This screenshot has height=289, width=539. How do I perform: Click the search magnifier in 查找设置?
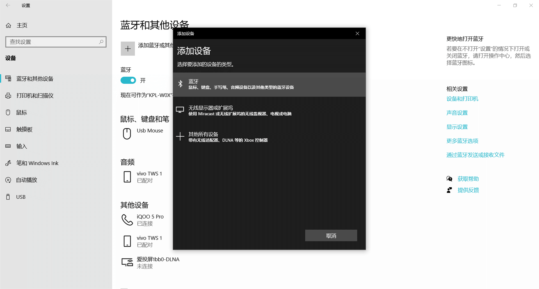pyautogui.click(x=101, y=42)
